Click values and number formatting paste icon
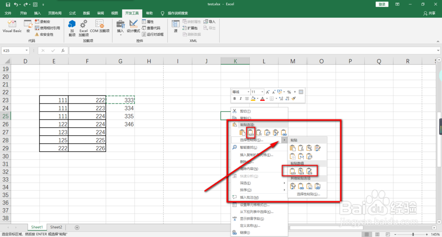Viewport: 442px width, 237px height. click(x=301, y=171)
